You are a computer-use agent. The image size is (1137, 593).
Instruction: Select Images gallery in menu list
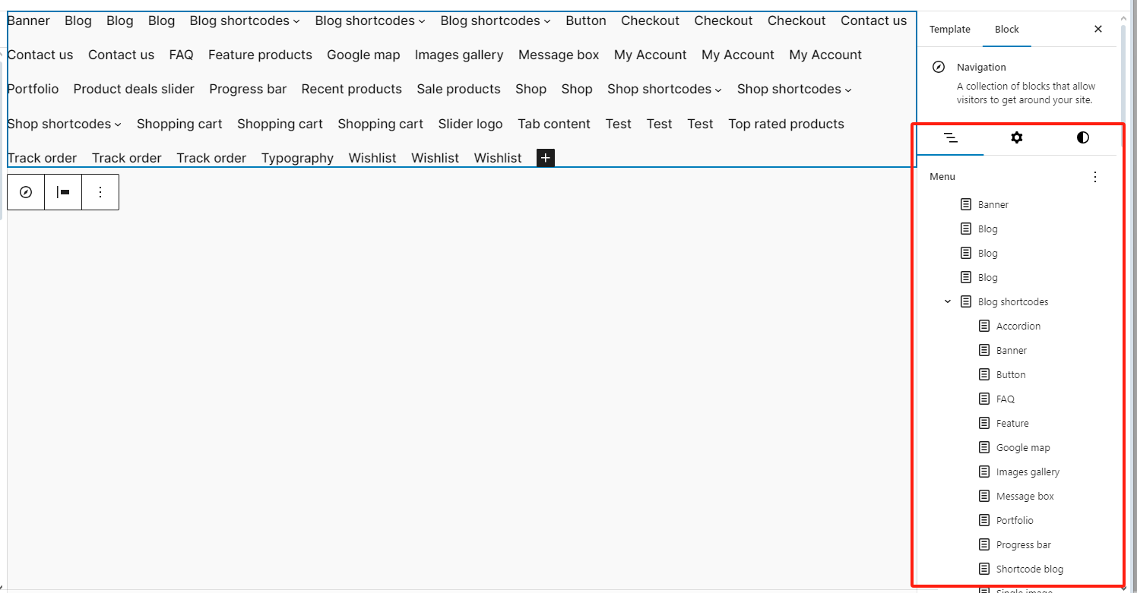click(x=1027, y=472)
